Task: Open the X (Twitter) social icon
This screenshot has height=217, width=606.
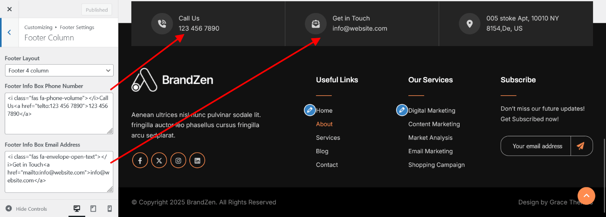Action: 159,161
